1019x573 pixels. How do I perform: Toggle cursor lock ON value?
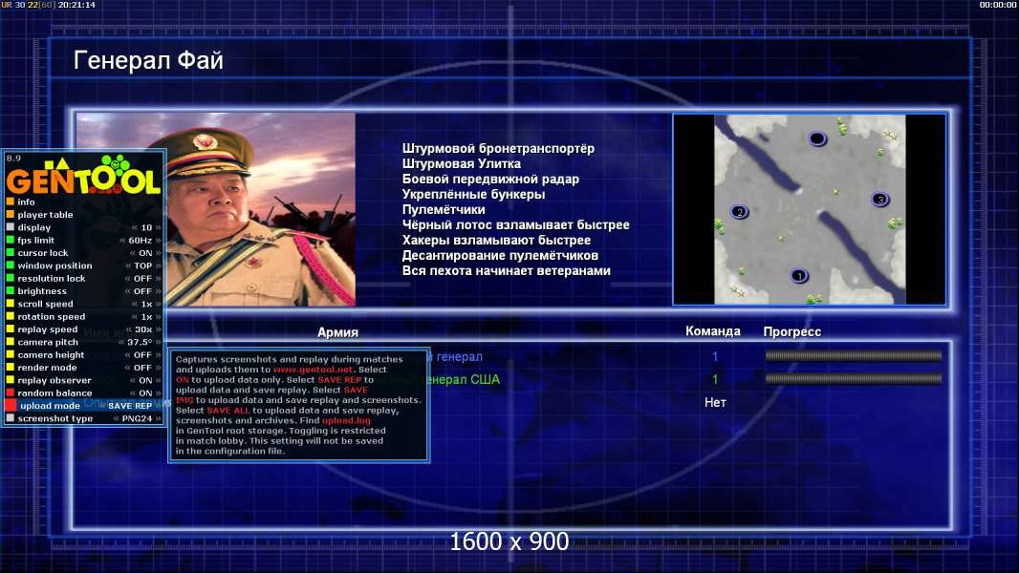(145, 253)
